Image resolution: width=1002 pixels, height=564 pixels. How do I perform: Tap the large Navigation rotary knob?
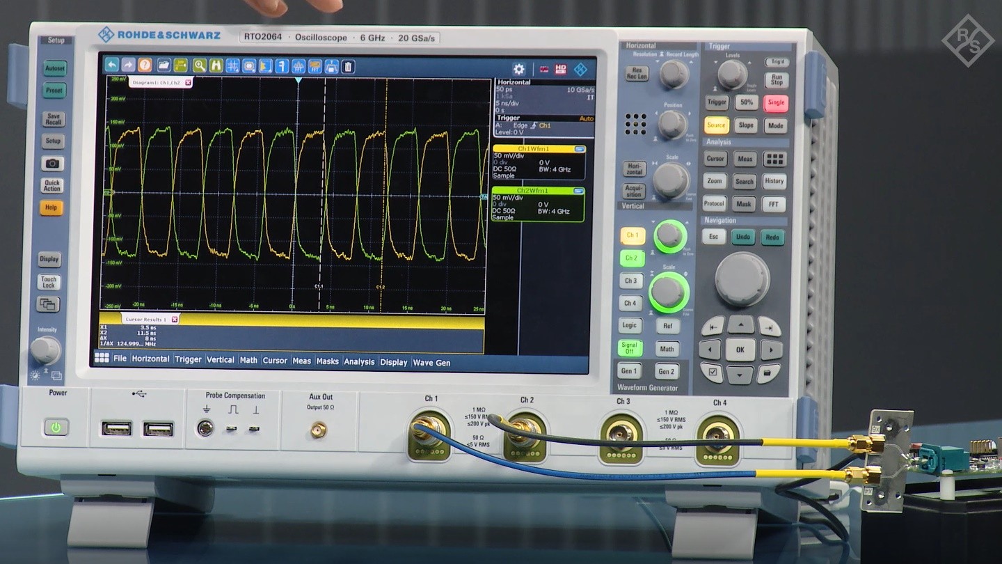coord(742,279)
